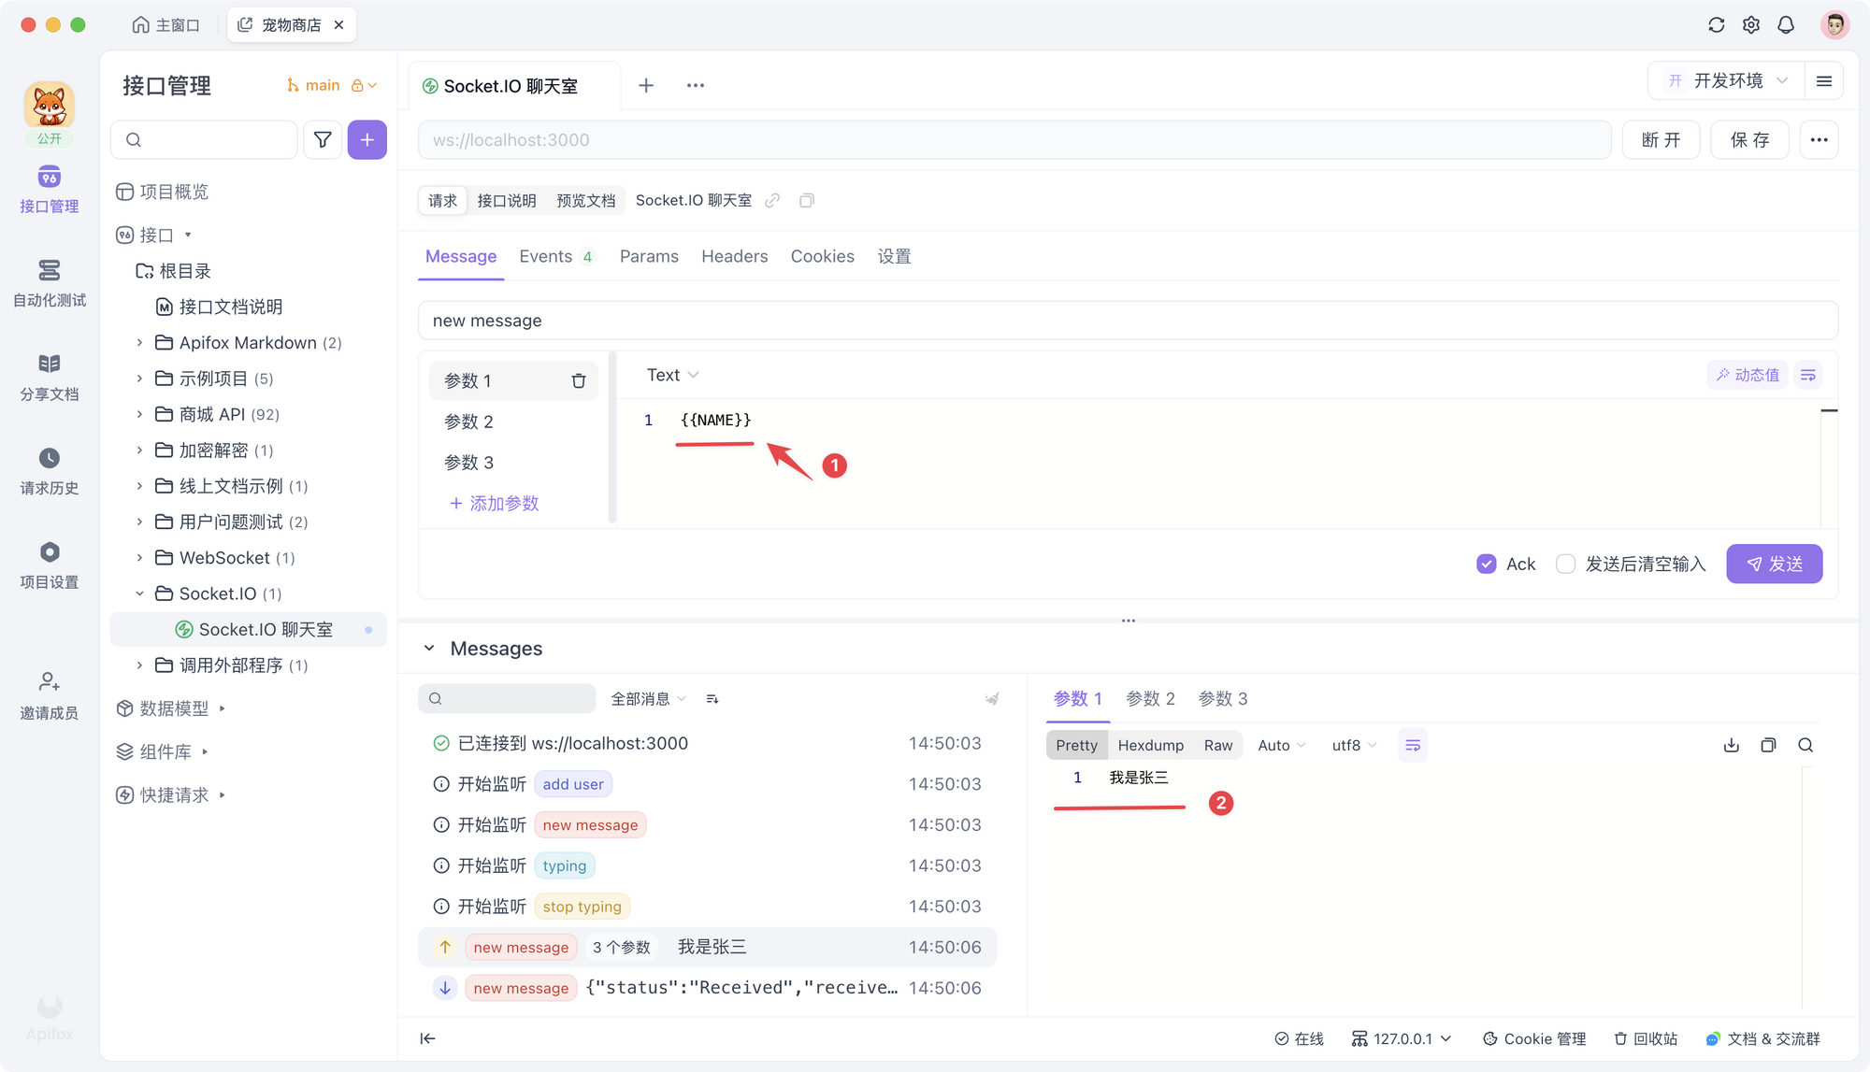Click the Send 发送 button

click(1776, 565)
